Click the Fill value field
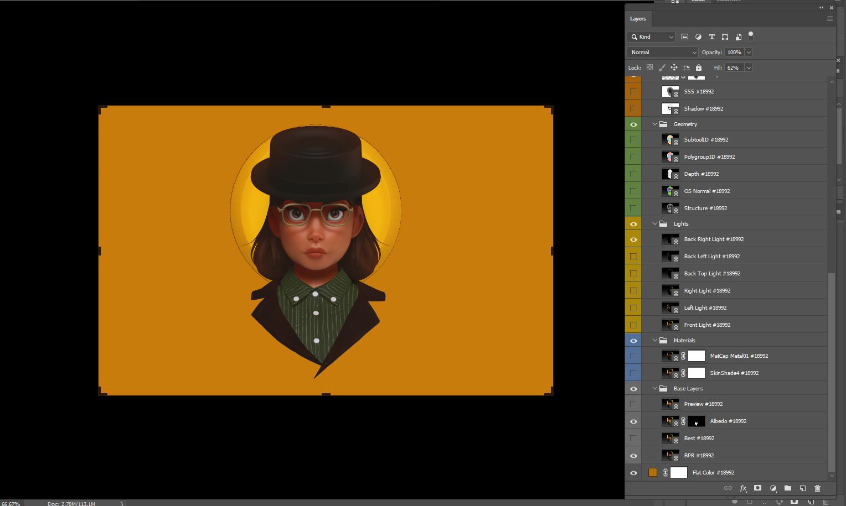This screenshot has width=846, height=506. [734, 67]
